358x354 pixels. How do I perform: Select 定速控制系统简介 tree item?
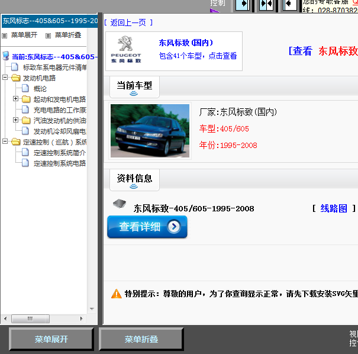(x=60, y=152)
